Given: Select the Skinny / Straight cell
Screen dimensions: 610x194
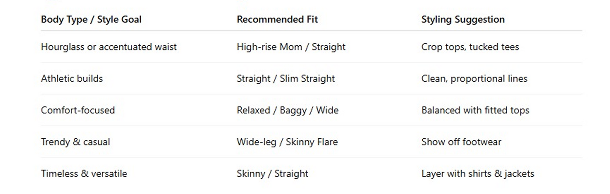Looking at the screenshot, I should tap(272, 173).
